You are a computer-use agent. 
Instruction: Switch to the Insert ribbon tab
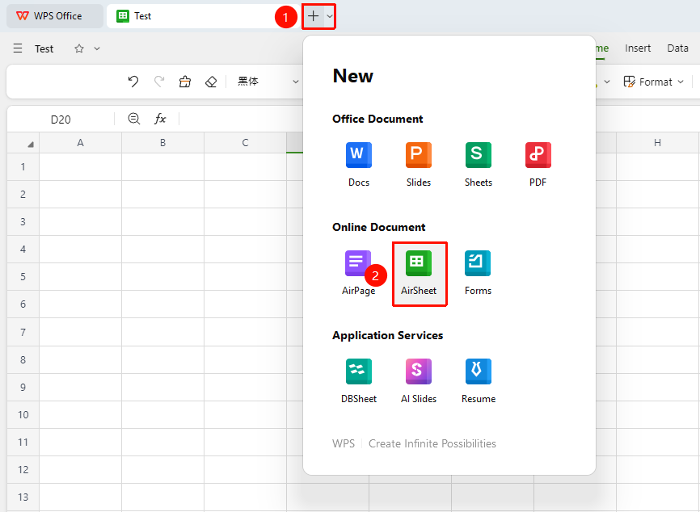638,48
